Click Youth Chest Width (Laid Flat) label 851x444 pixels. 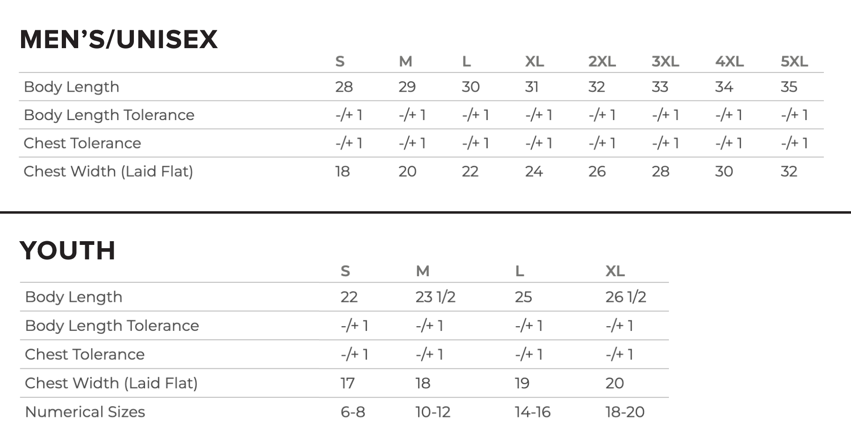click(111, 383)
